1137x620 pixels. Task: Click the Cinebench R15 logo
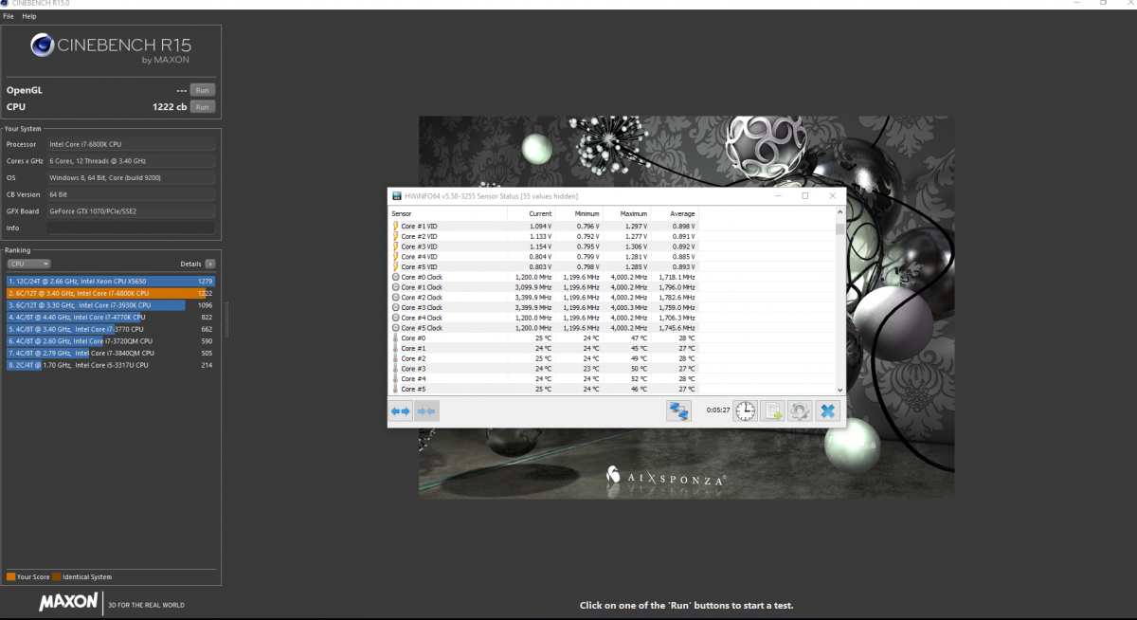113,46
